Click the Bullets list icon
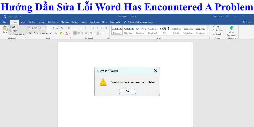The height and width of the screenshot is (127, 254). pyautogui.click(x=75, y=28)
